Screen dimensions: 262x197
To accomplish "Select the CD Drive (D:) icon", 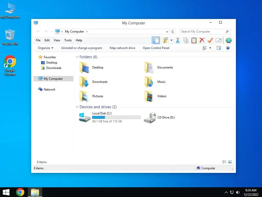I will click(150, 117).
